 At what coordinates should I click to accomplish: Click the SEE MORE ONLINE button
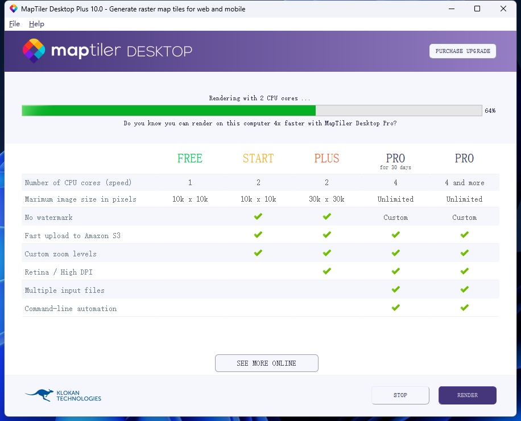(267, 363)
